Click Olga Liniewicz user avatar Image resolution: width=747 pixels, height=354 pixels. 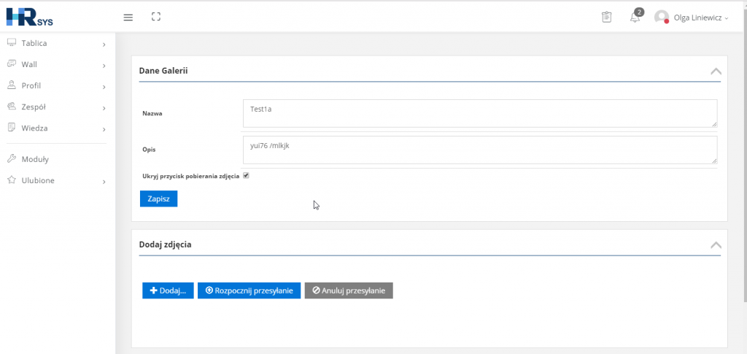[661, 17]
